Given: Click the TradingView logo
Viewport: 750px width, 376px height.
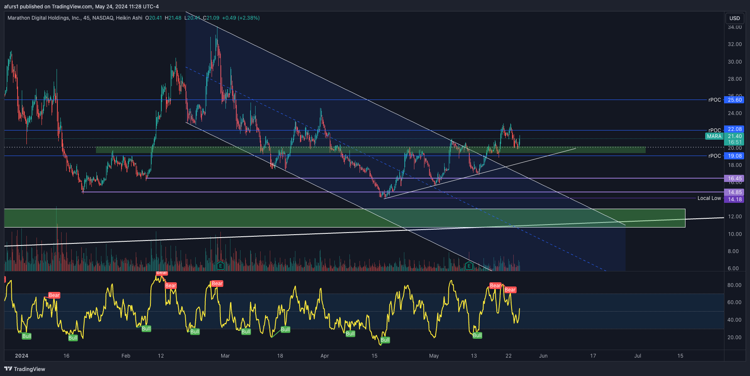Looking at the screenshot, I should point(25,369).
